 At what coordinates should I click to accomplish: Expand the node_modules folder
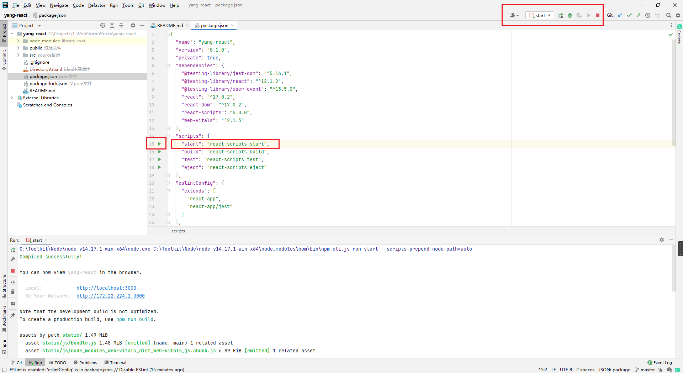[x=18, y=41]
